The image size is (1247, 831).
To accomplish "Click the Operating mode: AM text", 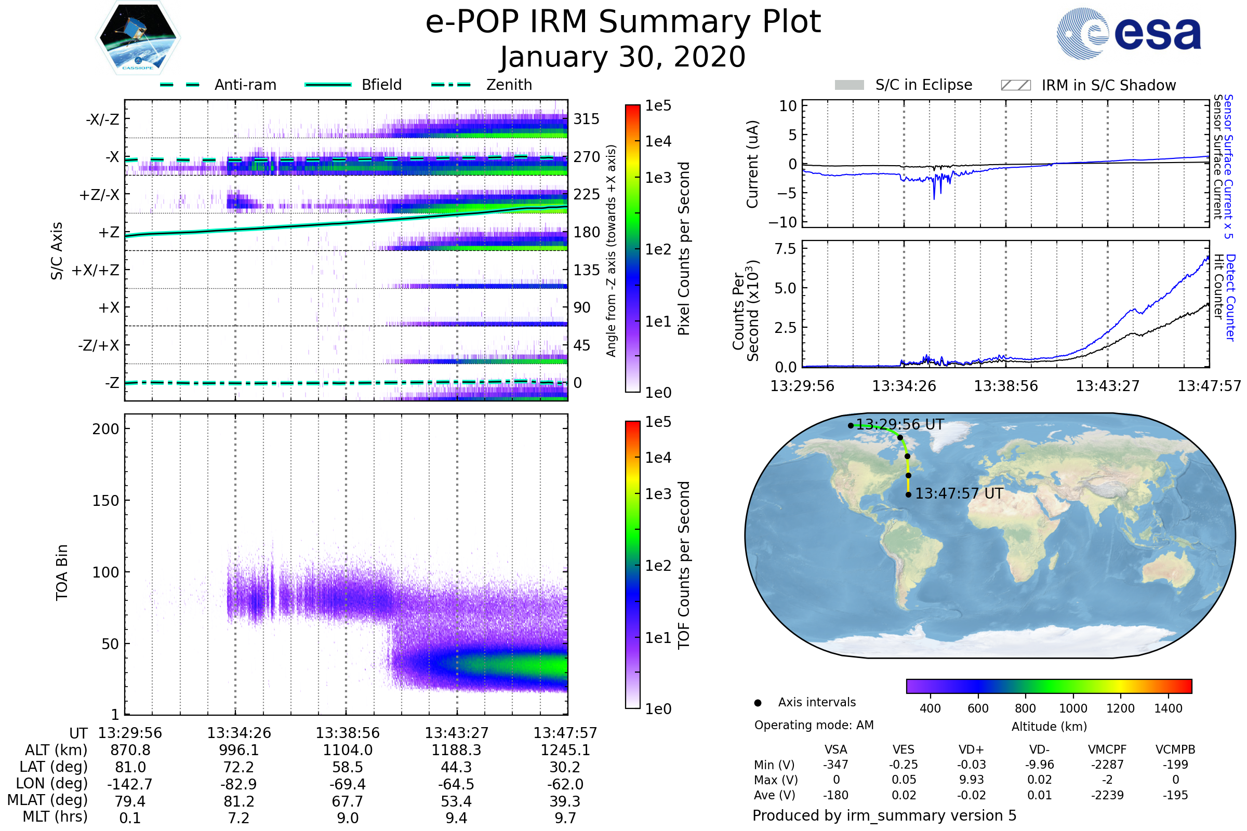I will pyautogui.click(x=814, y=725).
